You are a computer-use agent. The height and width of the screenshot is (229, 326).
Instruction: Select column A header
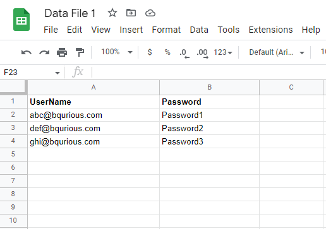tap(94, 88)
